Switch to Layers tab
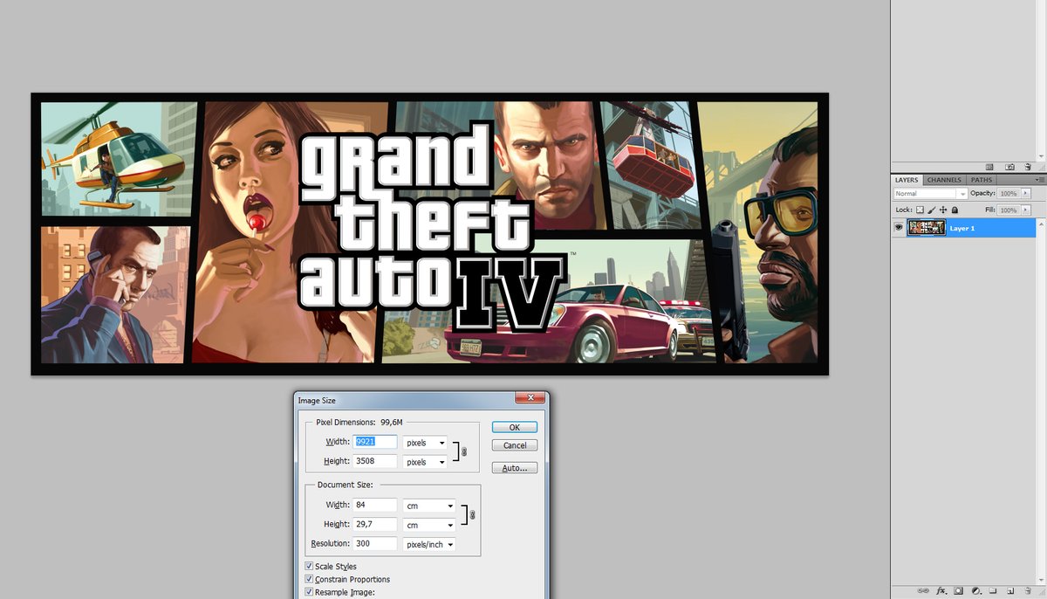Screen dimensions: 1047x599 pos(907,180)
